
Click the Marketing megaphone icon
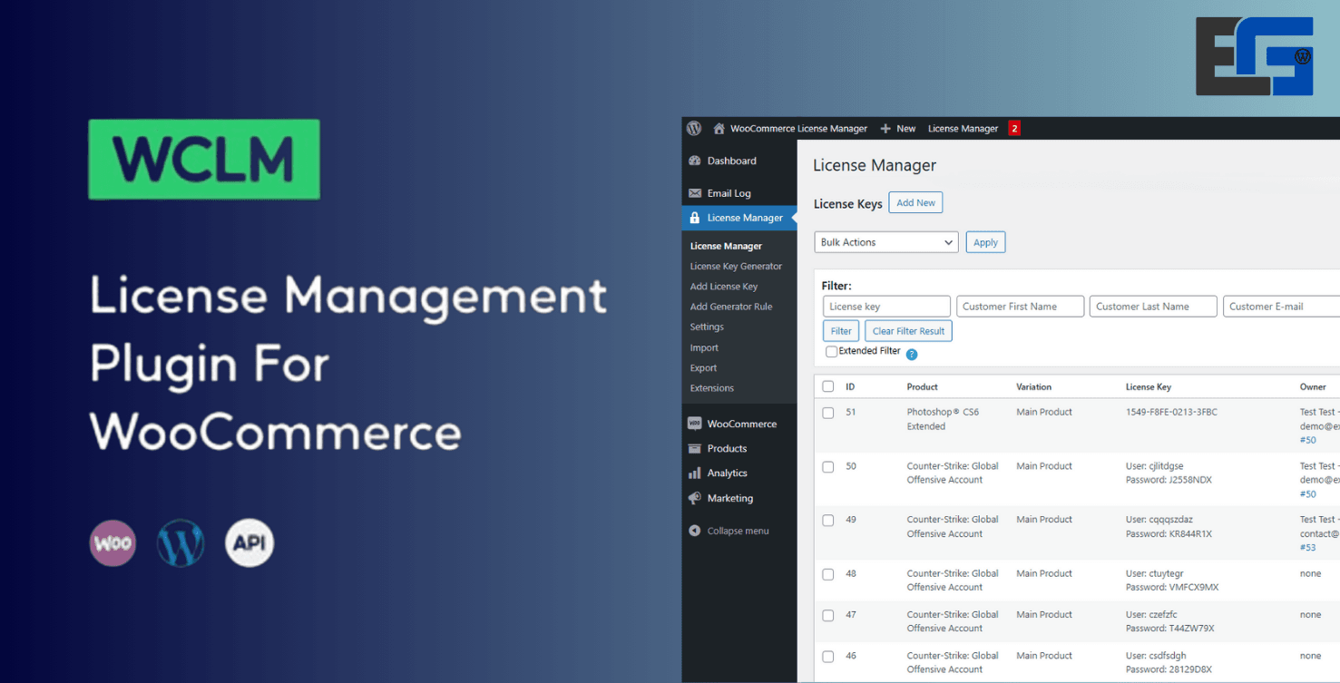tap(695, 498)
